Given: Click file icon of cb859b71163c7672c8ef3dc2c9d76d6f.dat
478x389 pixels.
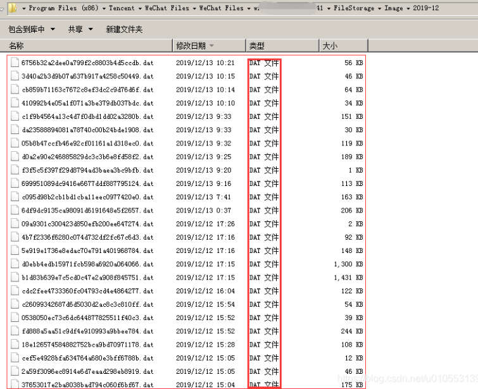Looking at the screenshot, I should point(15,90).
